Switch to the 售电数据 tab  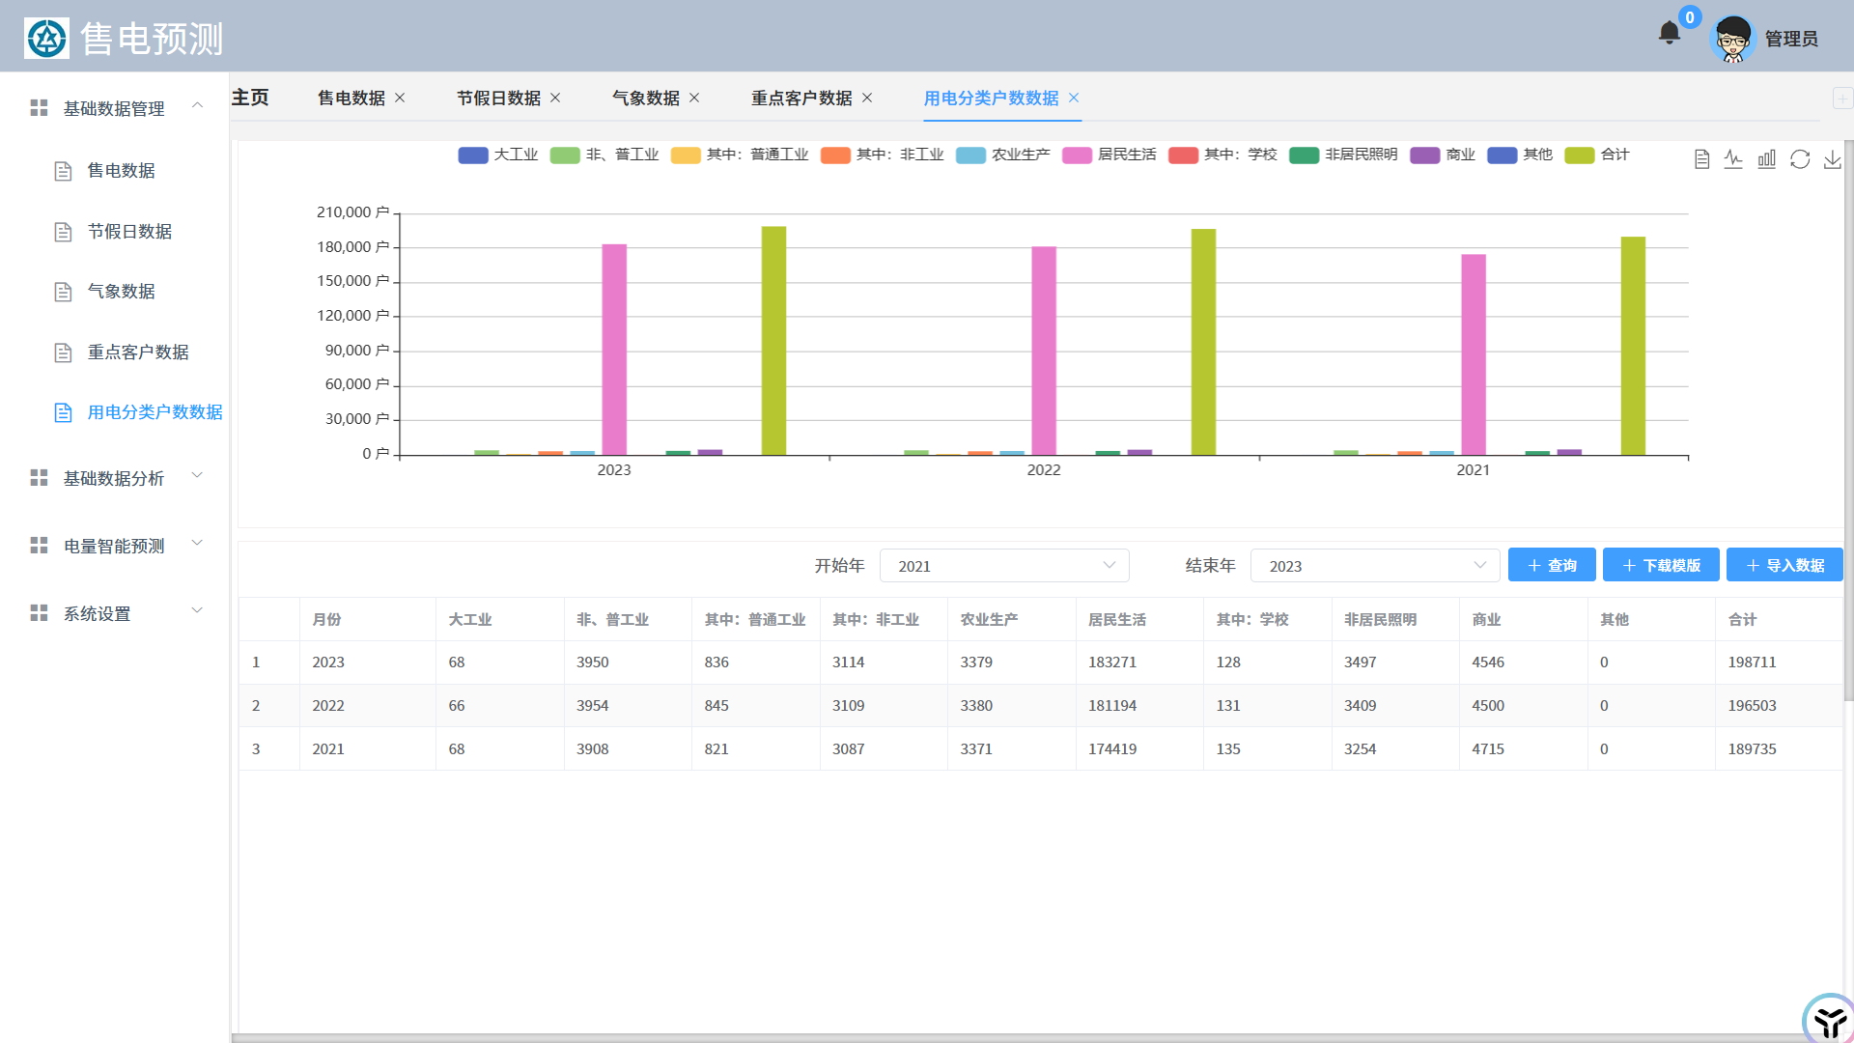(x=351, y=98)
